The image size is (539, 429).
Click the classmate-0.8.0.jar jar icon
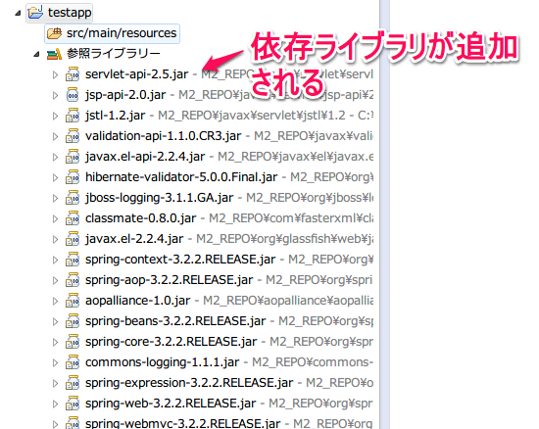click(x=73, y=218)
